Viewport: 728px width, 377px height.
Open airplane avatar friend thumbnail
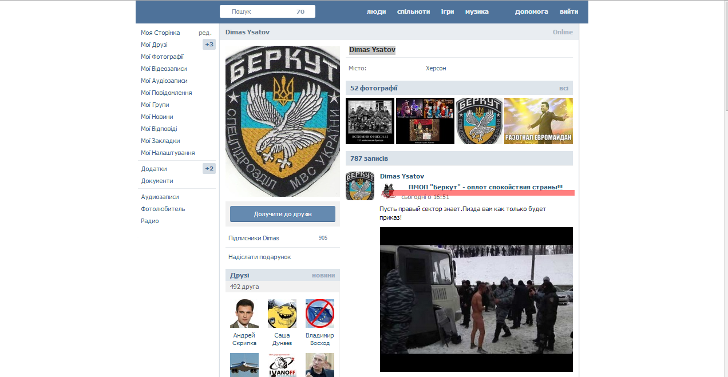click(x=244, y=365)
